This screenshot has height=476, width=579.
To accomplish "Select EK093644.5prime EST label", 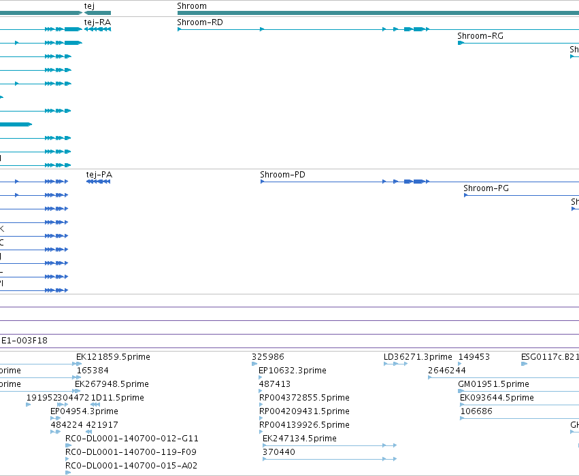I will coord(497,398).
